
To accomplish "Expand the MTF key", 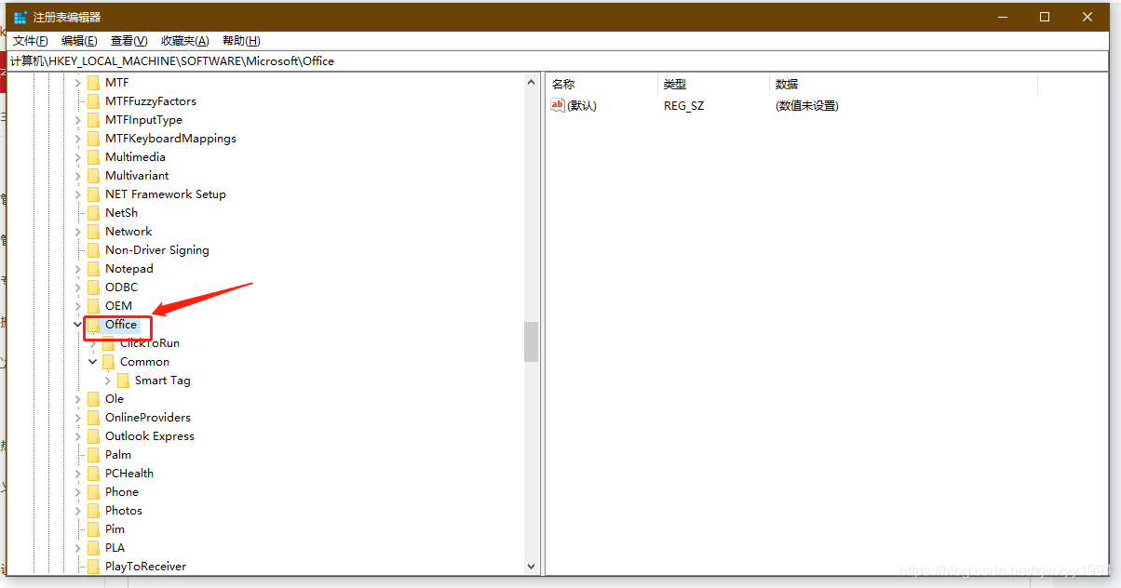I will [78, 83].
